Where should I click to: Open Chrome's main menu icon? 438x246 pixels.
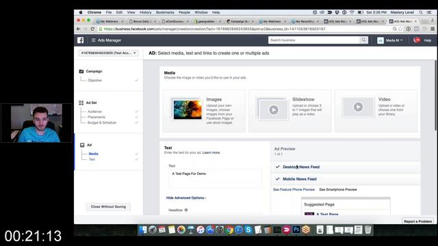click(433, 29)
